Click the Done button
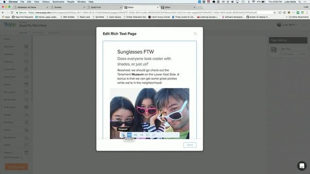 (190, 145)
